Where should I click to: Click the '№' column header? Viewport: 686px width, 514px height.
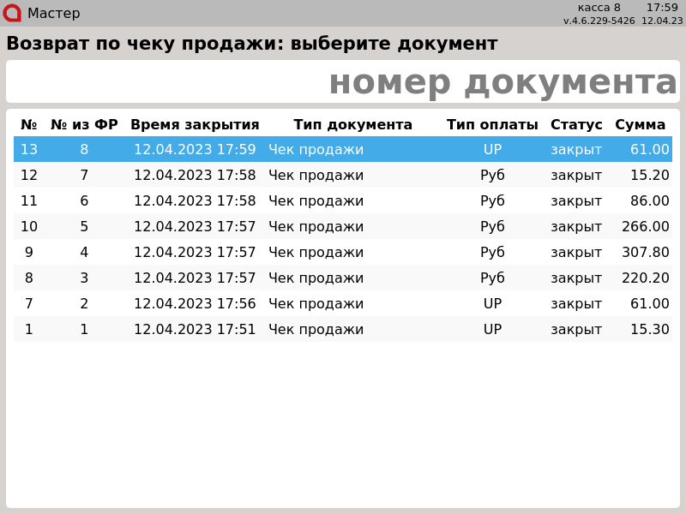pyautogui.click(x=29, y=125)
